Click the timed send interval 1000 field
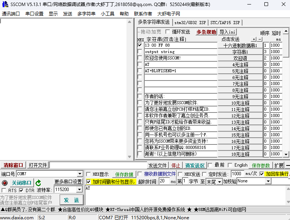Viewport: 290px width, 220px height. 237,174
